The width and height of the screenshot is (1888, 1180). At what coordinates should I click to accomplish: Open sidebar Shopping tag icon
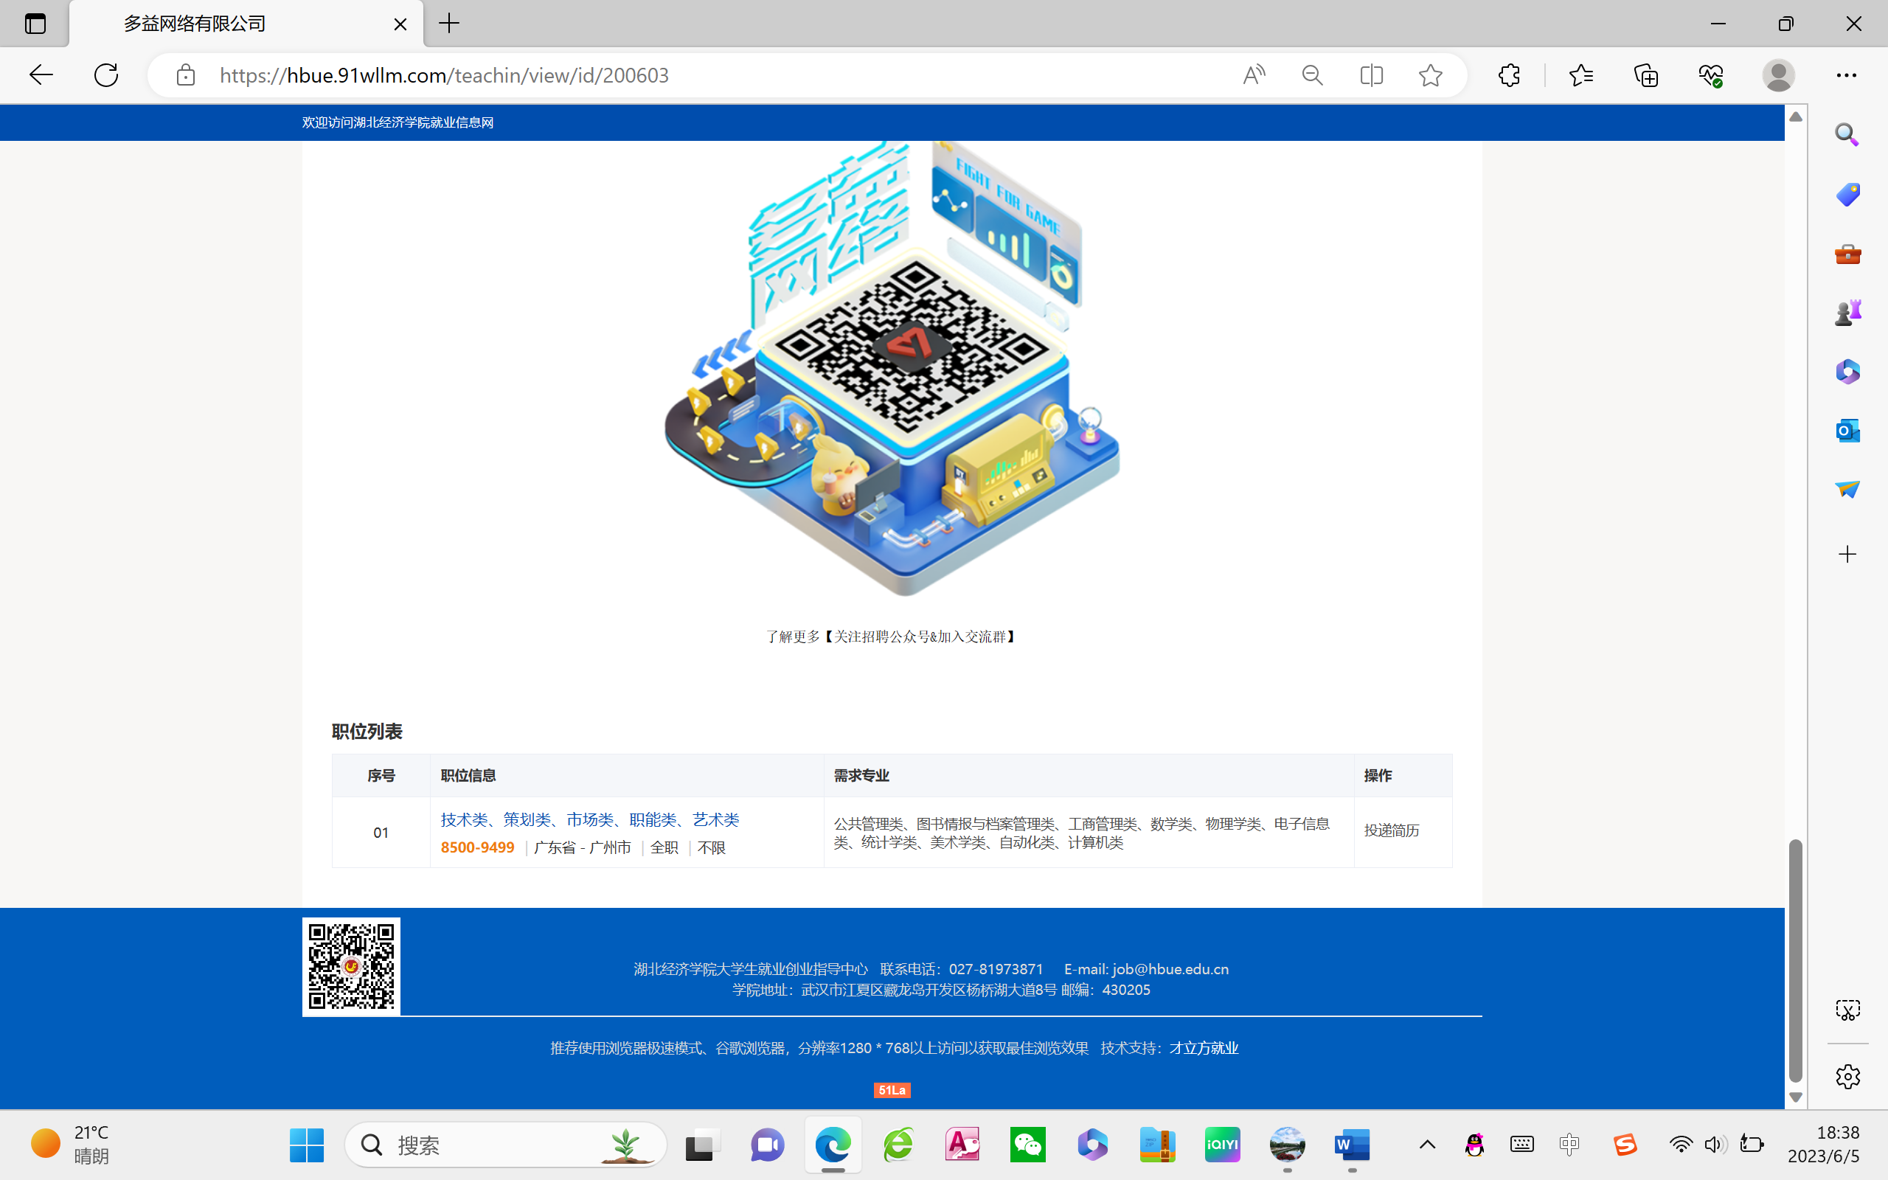click(x=1847, y=194)
